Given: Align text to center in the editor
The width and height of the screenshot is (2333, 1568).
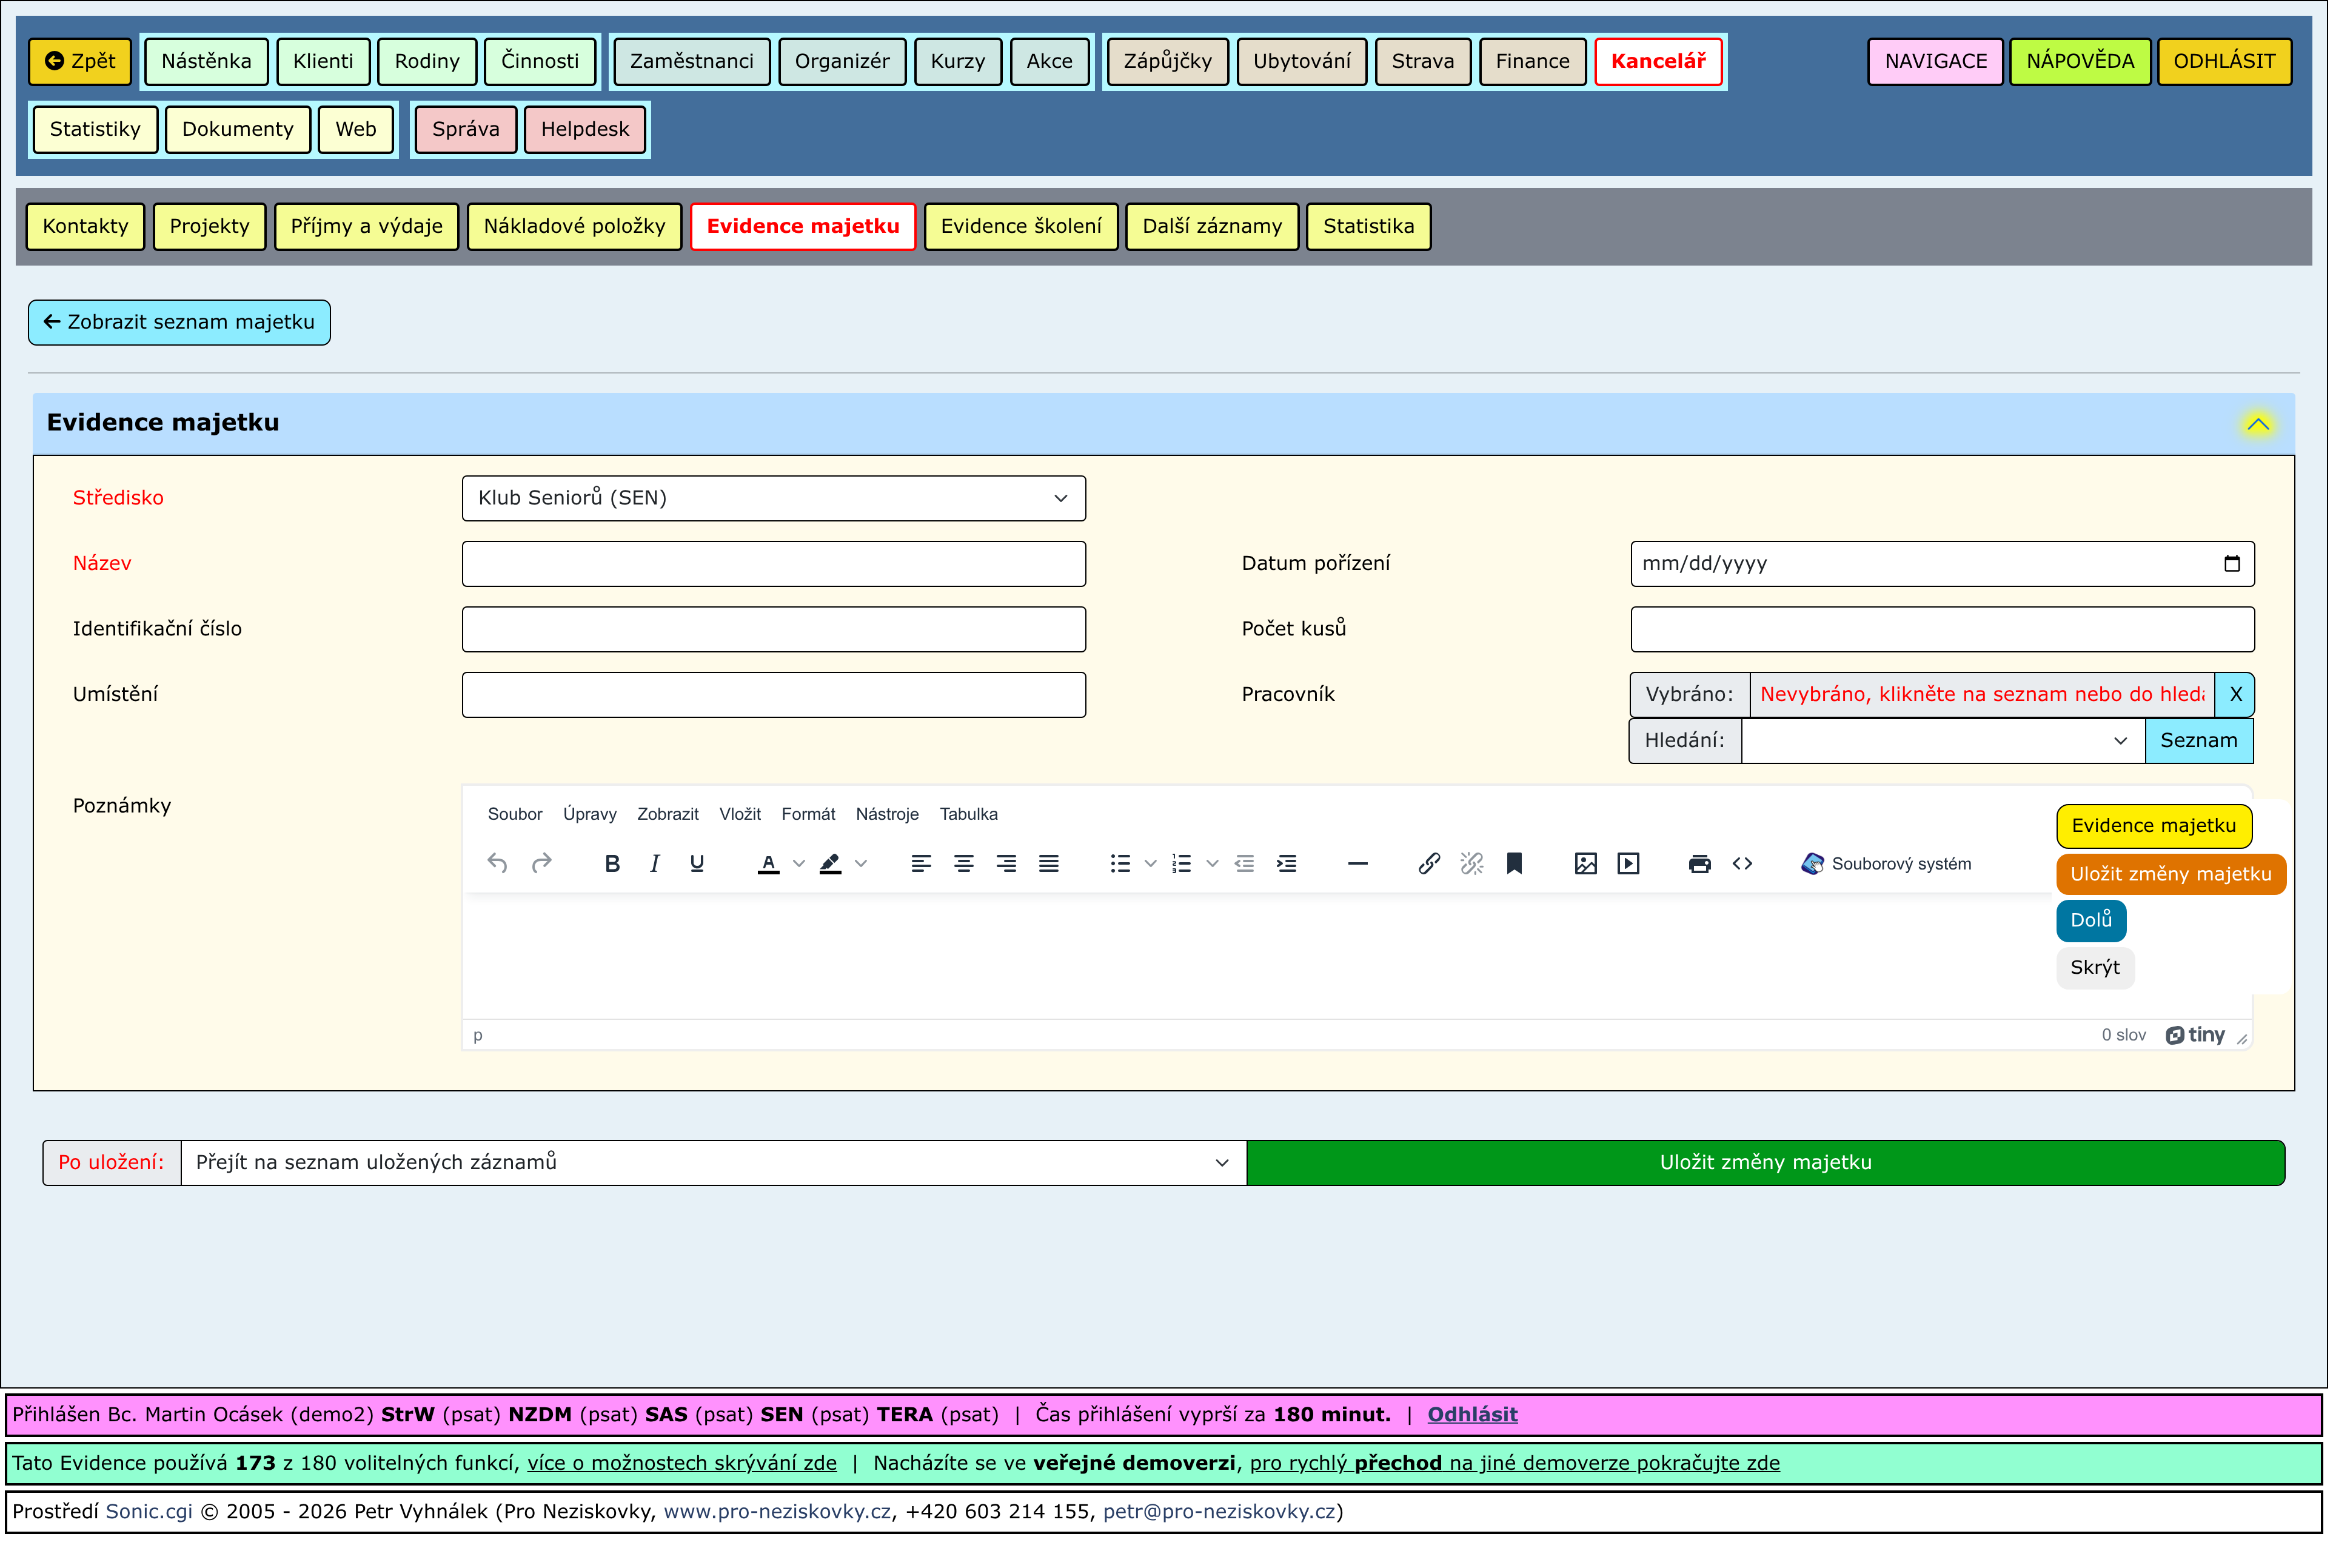Looking at the screenshot, I should click(963, 864).
